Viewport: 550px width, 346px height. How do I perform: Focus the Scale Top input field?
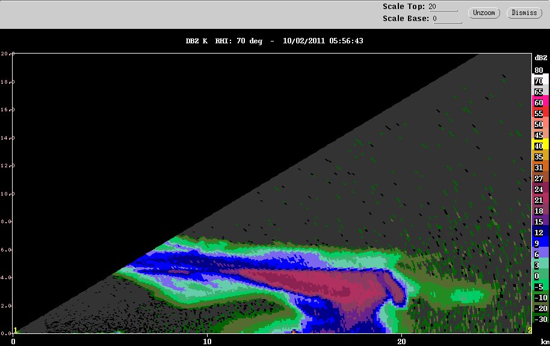tap(443, 7)
